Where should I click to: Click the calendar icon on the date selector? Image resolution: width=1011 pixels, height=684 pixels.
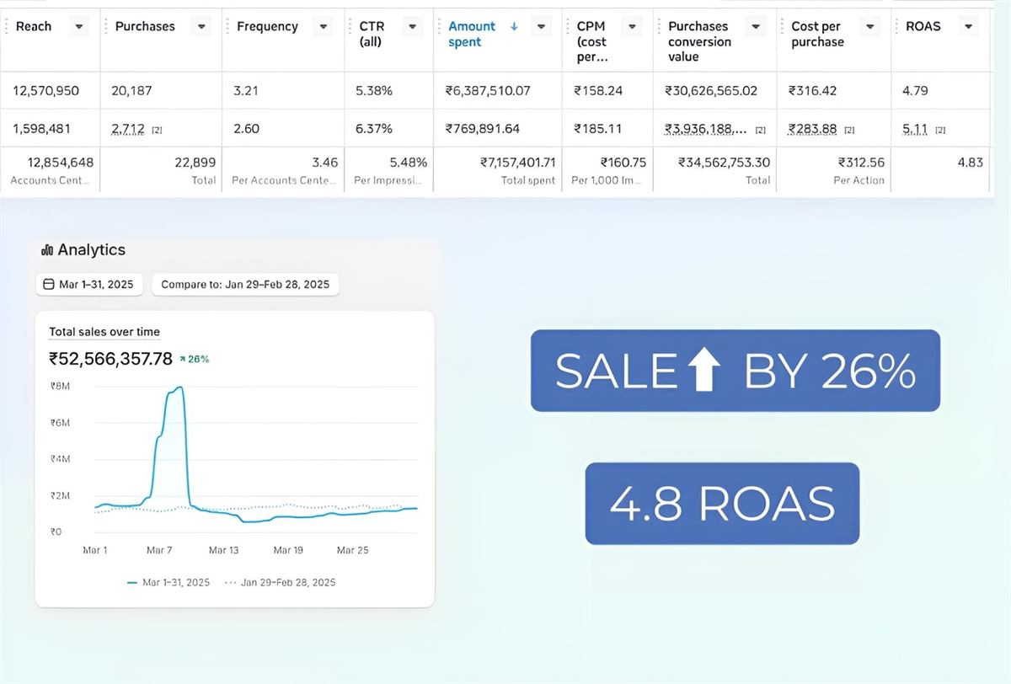(48, 285)
